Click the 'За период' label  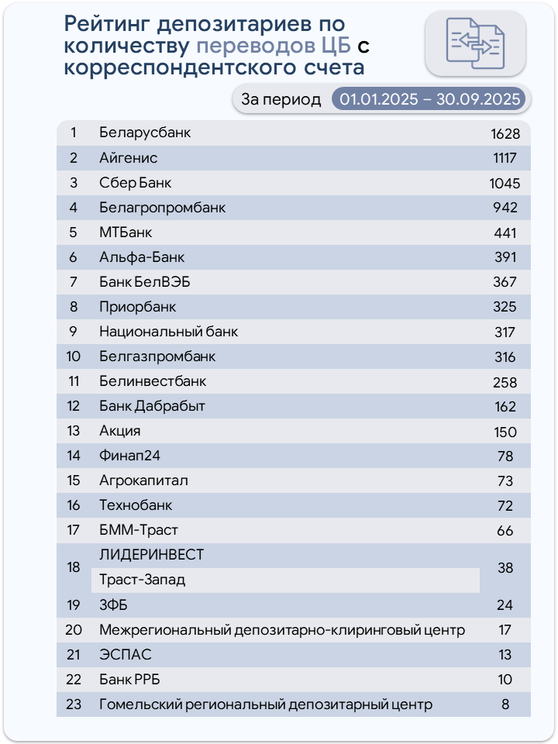281,99
